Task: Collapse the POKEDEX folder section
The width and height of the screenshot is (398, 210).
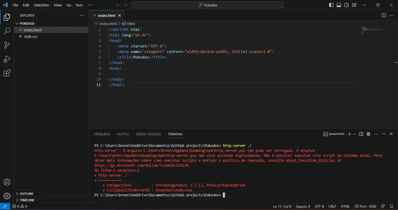Action: 51,24
